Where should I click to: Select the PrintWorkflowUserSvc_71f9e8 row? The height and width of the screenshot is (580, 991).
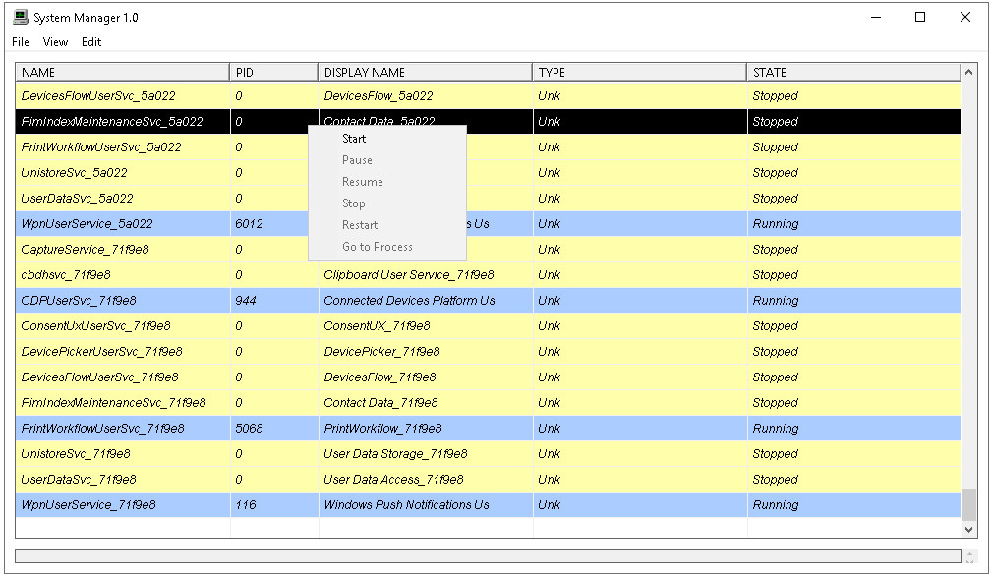click(488, 429)
